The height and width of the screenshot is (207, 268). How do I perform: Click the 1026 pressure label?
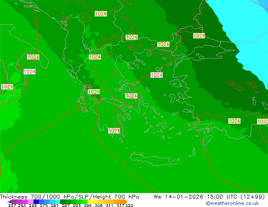[94, 92]
